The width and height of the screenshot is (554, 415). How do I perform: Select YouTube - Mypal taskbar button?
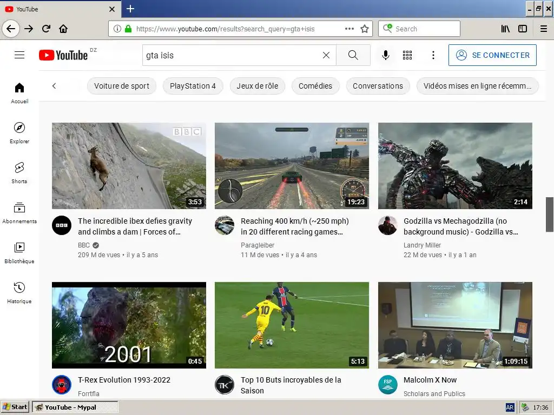[75, 407]
